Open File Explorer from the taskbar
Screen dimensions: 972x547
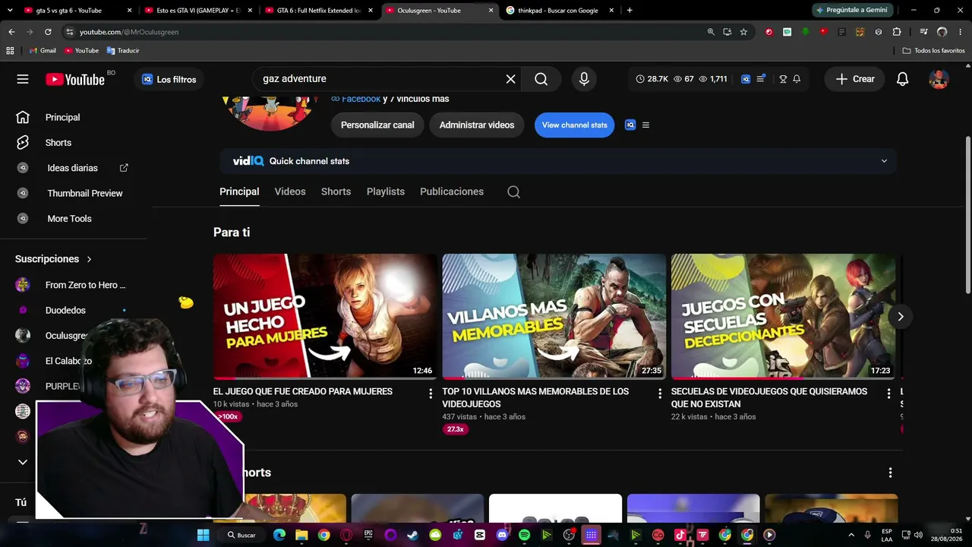click(x=301, y=535)
